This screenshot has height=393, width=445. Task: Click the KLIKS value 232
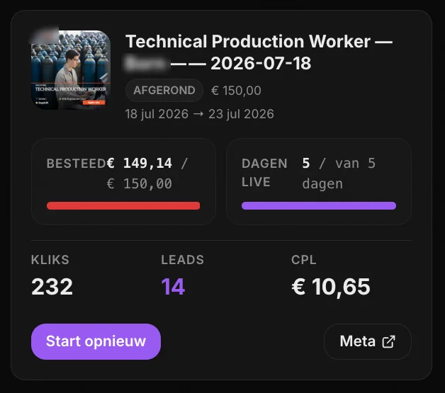click(x=52, y=287)
